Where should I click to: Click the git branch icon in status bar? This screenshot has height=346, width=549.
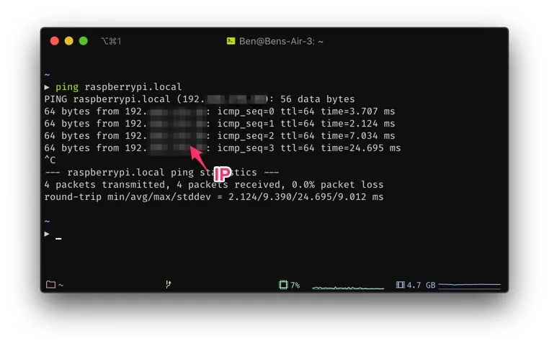pos(169,284)
